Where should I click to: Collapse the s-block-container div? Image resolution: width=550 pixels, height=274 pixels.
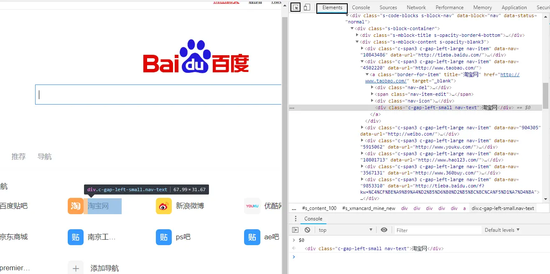[x=352, y=28]
